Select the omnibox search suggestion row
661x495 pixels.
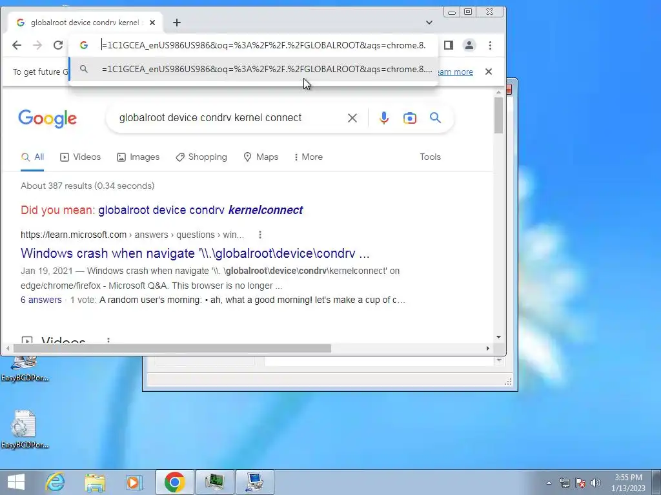pos(254,69)
